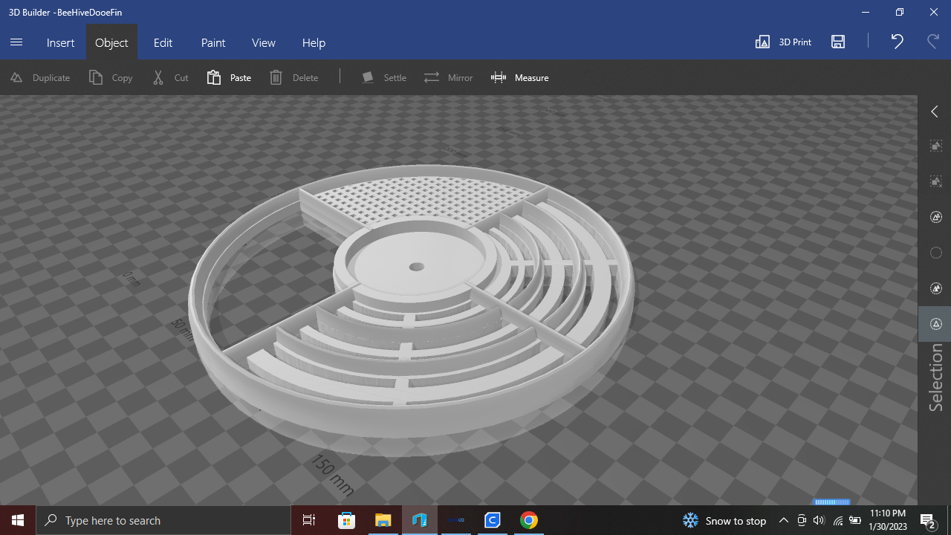Open Task View from the taskbar
951x535 pixels.
pos(309,520)
